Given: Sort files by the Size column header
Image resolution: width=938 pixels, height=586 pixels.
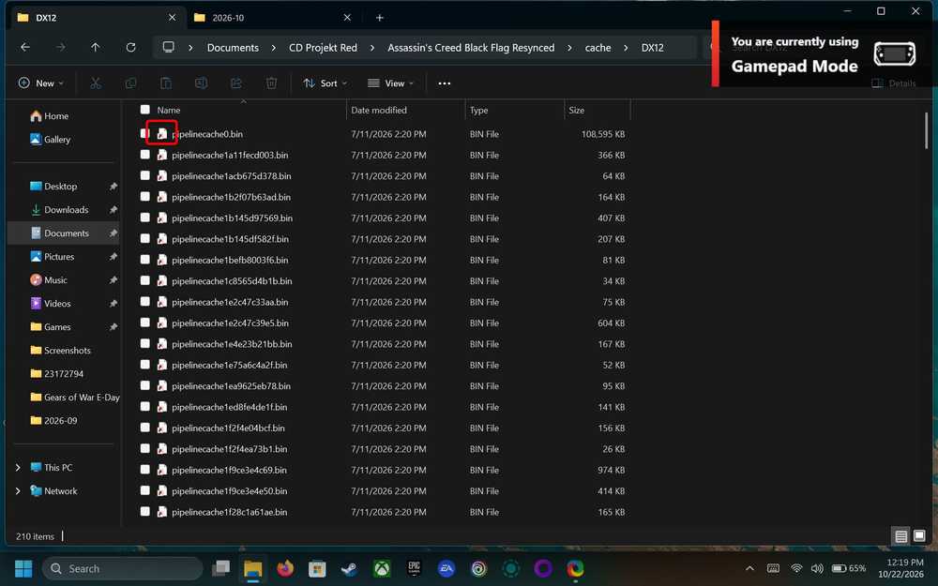Looking at the screenshot, I should pyautogui.click(x=597, y=110).
